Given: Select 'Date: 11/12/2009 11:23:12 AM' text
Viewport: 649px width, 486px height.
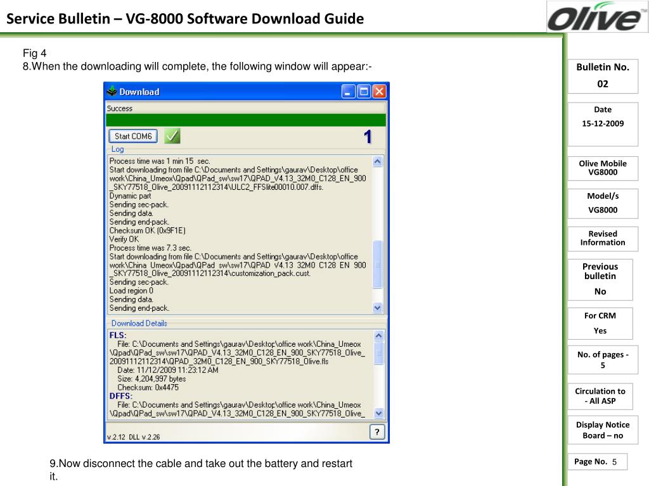Looking at the screenshot, I should pos(167,370).
